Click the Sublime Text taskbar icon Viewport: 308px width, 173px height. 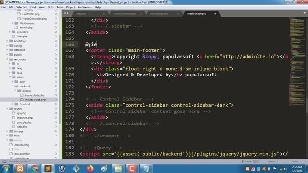pyautogui.click(x=48, y=169)
